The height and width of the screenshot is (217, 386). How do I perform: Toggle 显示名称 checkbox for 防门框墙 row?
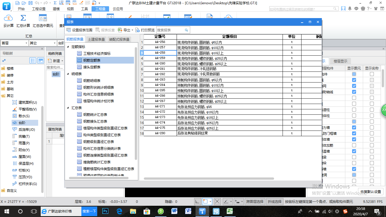(x=372, y=133)
